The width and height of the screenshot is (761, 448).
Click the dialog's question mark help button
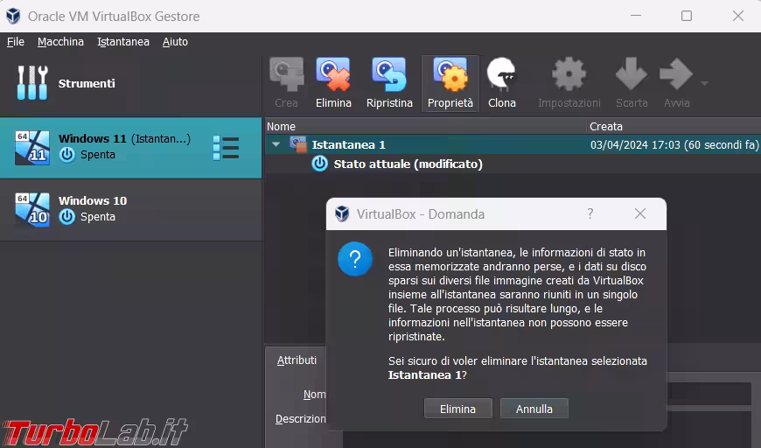point(590,213)
